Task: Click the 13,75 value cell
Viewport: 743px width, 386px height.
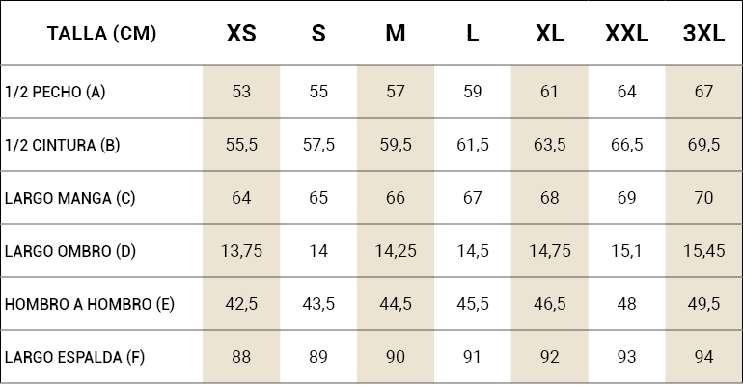Action: 241,251
